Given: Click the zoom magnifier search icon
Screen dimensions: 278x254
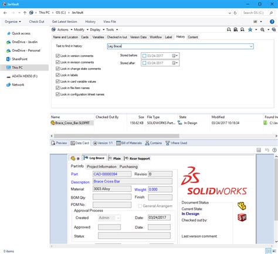Looking at the screenshot, I should [x=262, y=29].
